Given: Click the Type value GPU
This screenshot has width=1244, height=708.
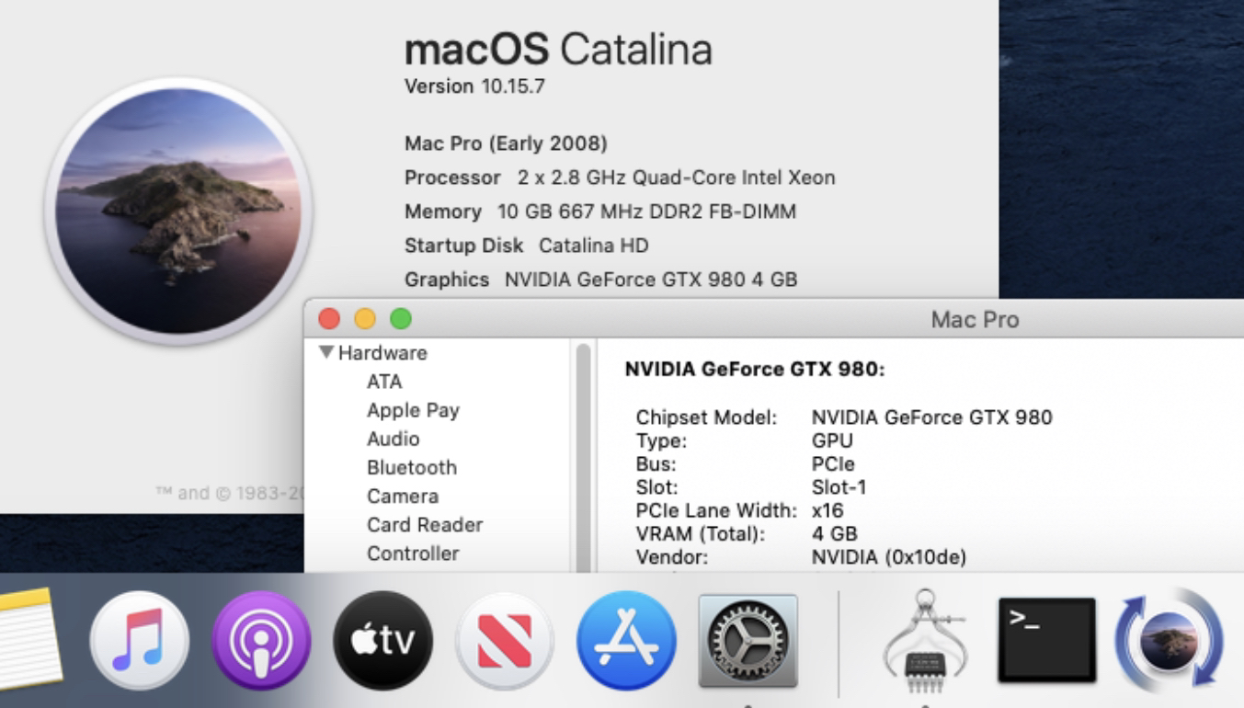Looking at the screenshot, I should (x=832, y=440).
